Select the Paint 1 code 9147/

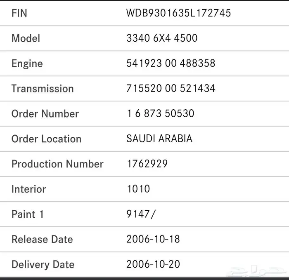(141, 214)
